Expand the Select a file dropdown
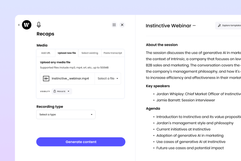This screenshot has height=161, width=241. [x=108, y=78]
